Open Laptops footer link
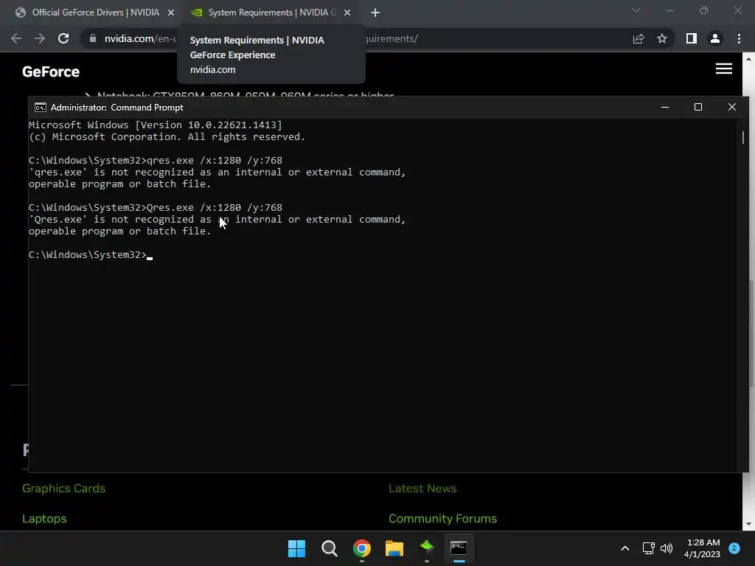 [x=44, y=518]
